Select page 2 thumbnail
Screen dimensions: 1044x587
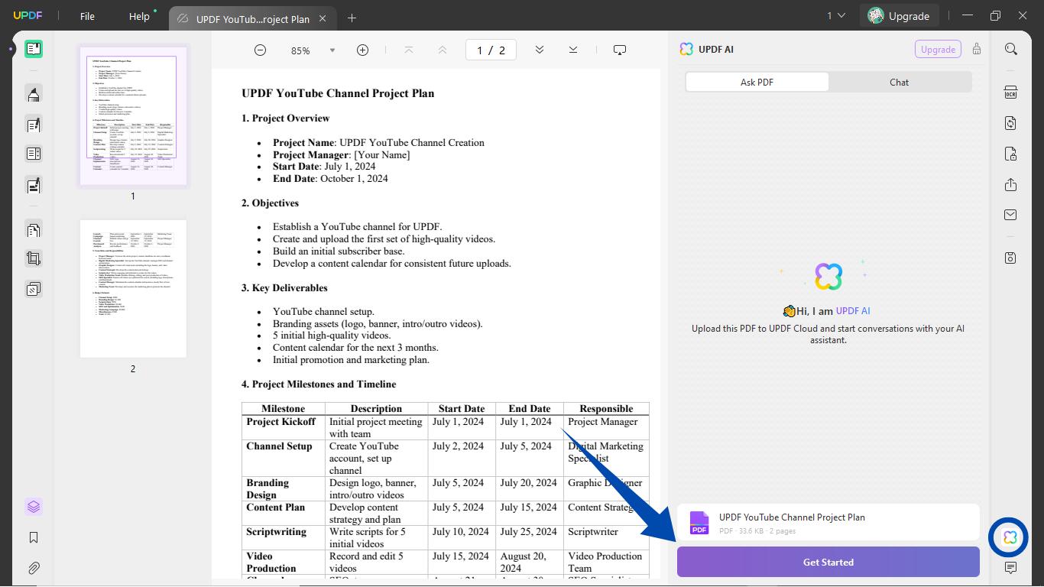point(132,288)
